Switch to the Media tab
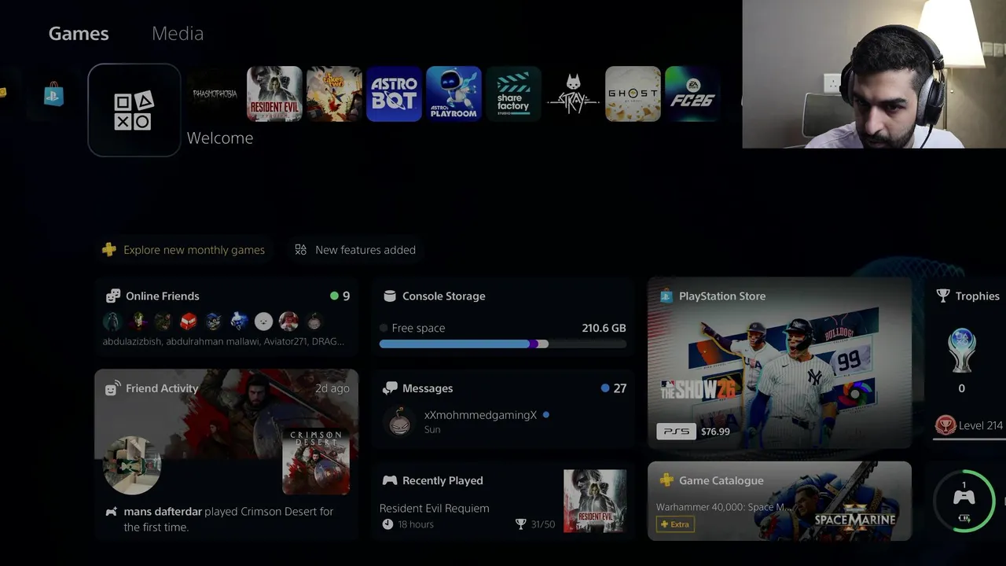This screenshot has width=1006, height=566. [178, 33]
